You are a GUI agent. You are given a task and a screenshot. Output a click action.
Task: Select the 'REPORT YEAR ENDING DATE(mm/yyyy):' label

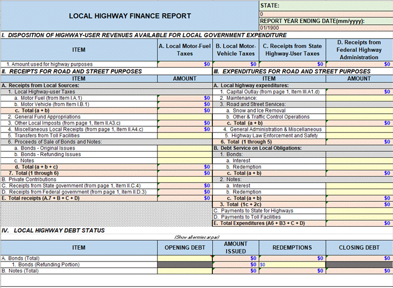point(312,21)
